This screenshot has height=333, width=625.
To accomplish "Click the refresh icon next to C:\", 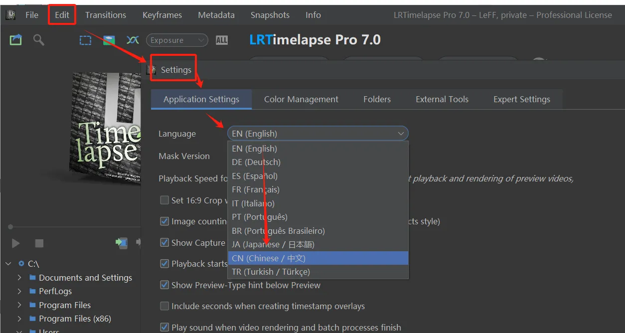I will point(21,264).
